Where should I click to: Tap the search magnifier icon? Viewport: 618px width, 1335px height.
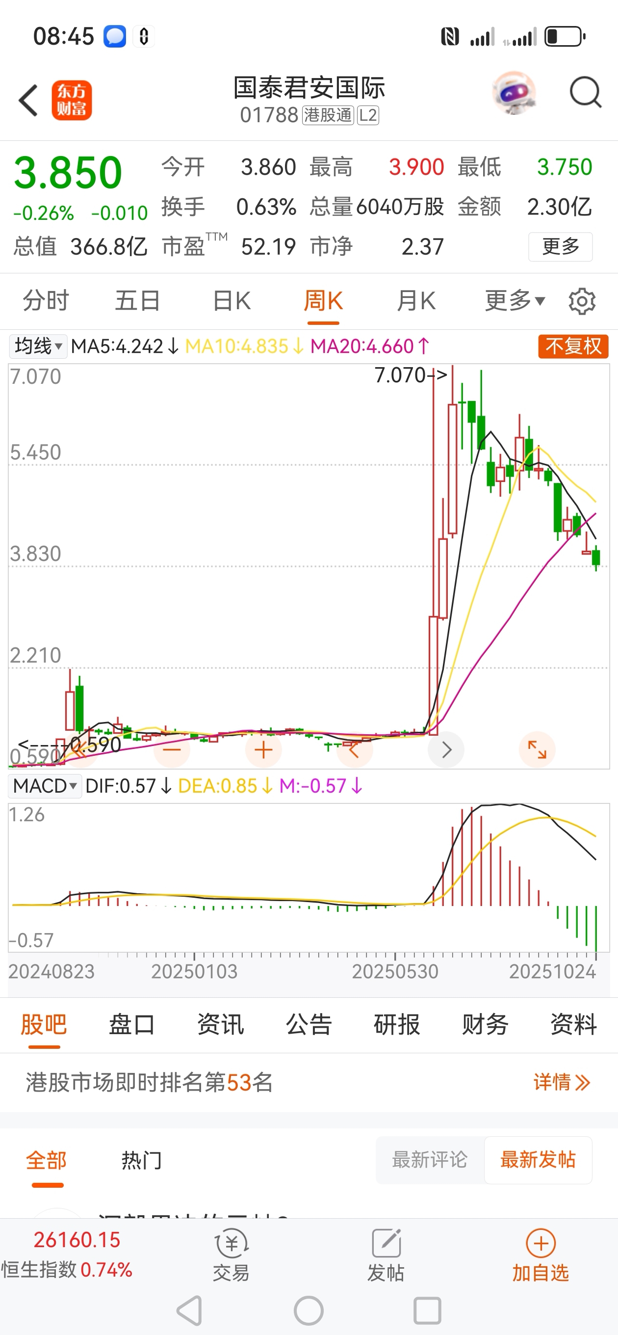585,93
